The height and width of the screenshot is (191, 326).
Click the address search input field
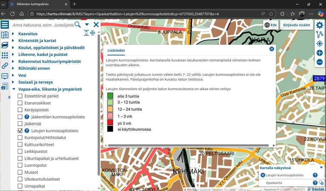click(x=42, y=25)
